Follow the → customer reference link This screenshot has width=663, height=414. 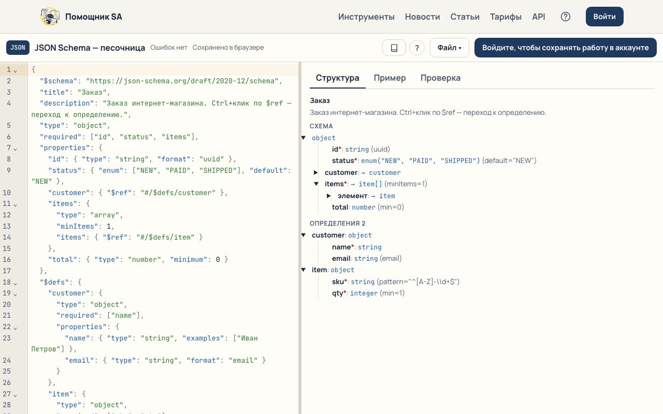pos(381,172)
